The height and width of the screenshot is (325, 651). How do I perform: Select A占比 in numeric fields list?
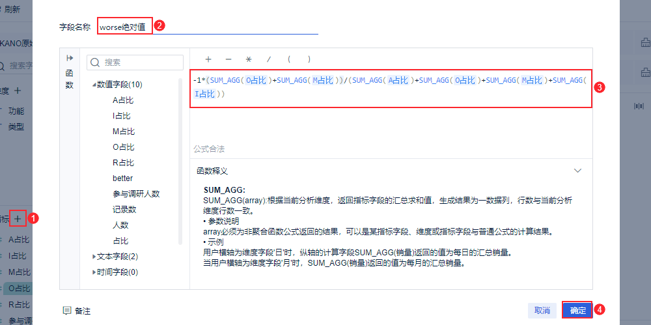[x=123, y=100]
